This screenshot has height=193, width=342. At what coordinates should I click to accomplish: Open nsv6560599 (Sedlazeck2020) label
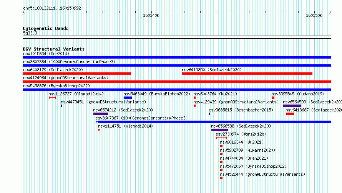(312, 102)
